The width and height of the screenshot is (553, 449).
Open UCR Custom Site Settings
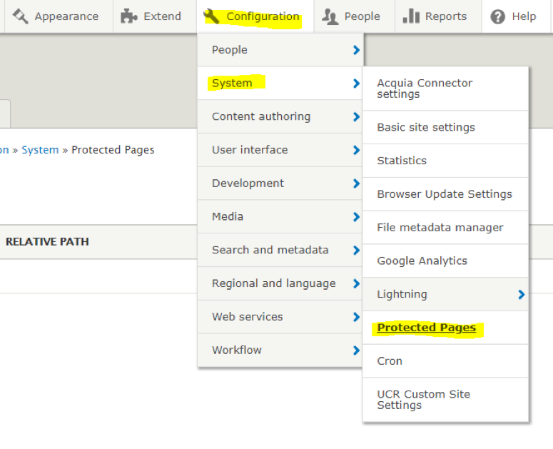tap(445, 400)
